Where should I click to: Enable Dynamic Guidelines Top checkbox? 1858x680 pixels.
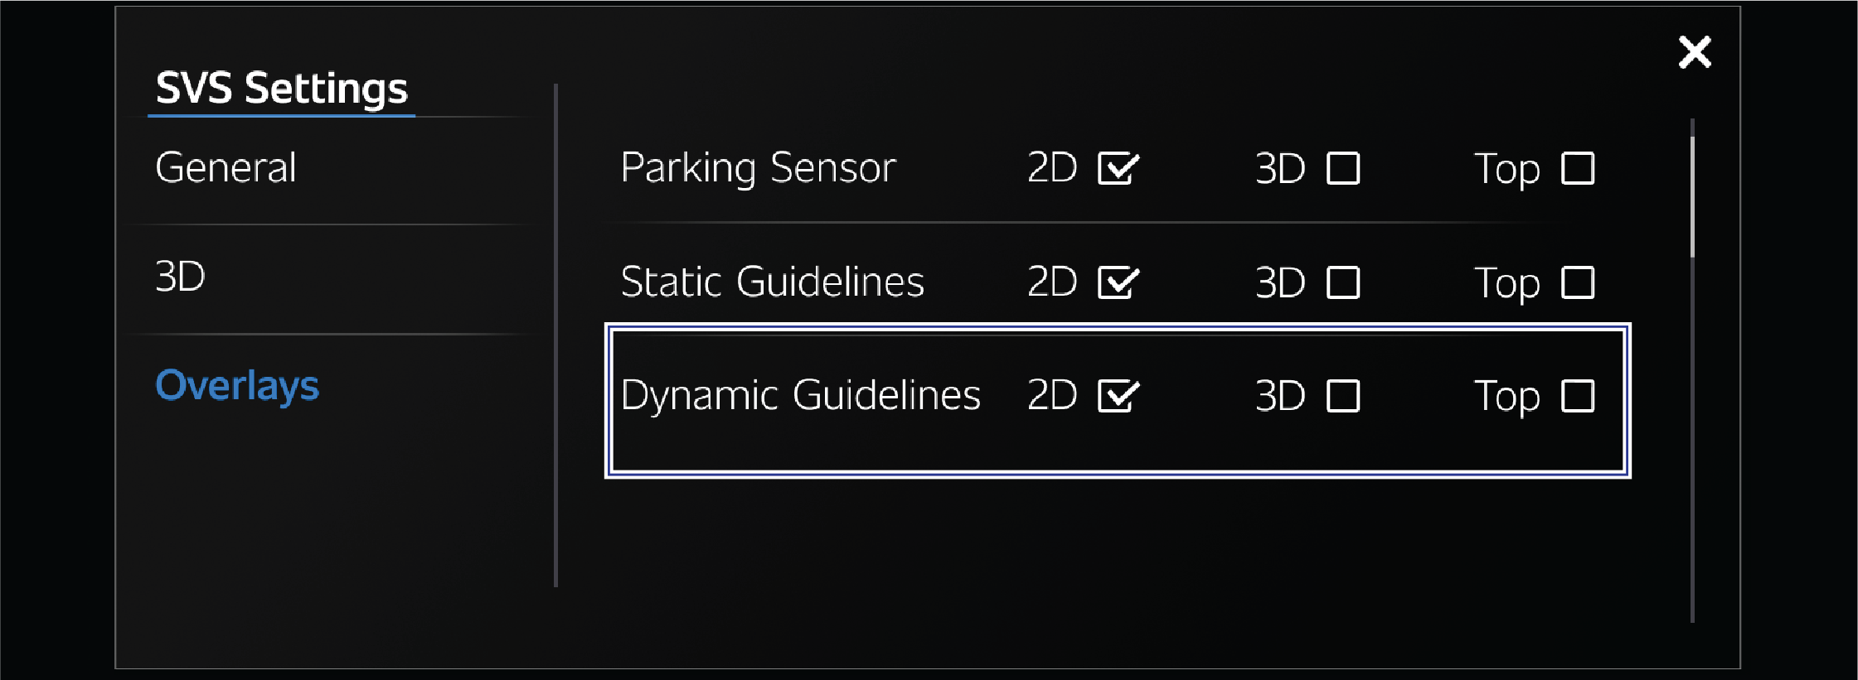click(1577, 396)
